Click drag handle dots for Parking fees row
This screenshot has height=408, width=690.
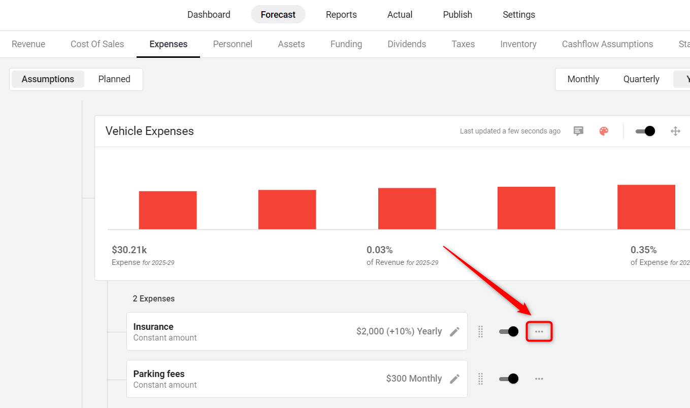pos(480,379)
